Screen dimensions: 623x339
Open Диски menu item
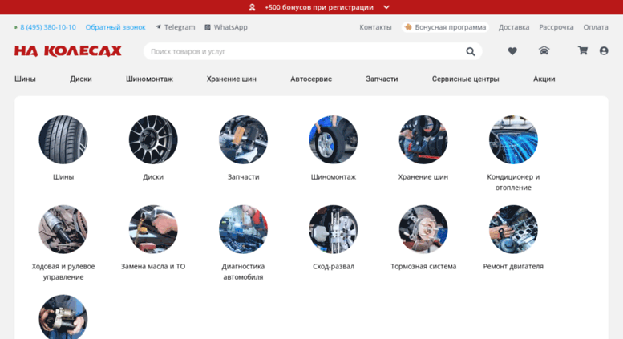(x=81, y=79)
